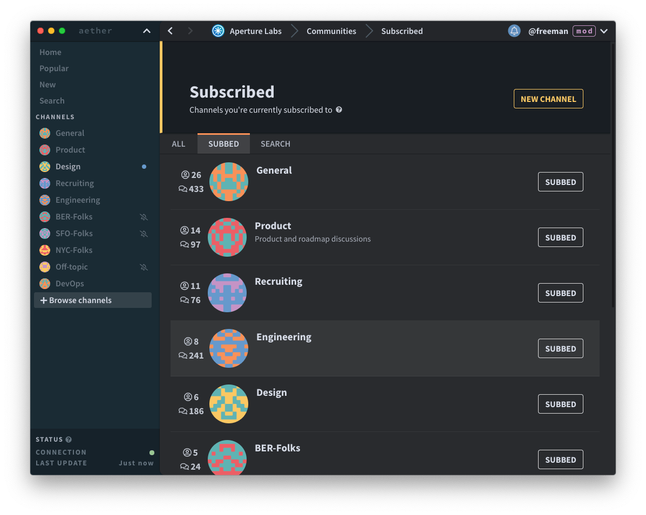Toggle the muted bell on SFO-Folks
Screen dimensions: 646x515
click(x=144, y=234)
